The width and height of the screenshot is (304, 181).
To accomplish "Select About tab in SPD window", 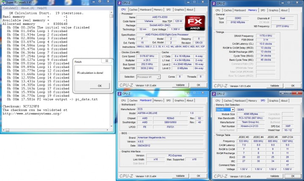I will pos(284,101).
